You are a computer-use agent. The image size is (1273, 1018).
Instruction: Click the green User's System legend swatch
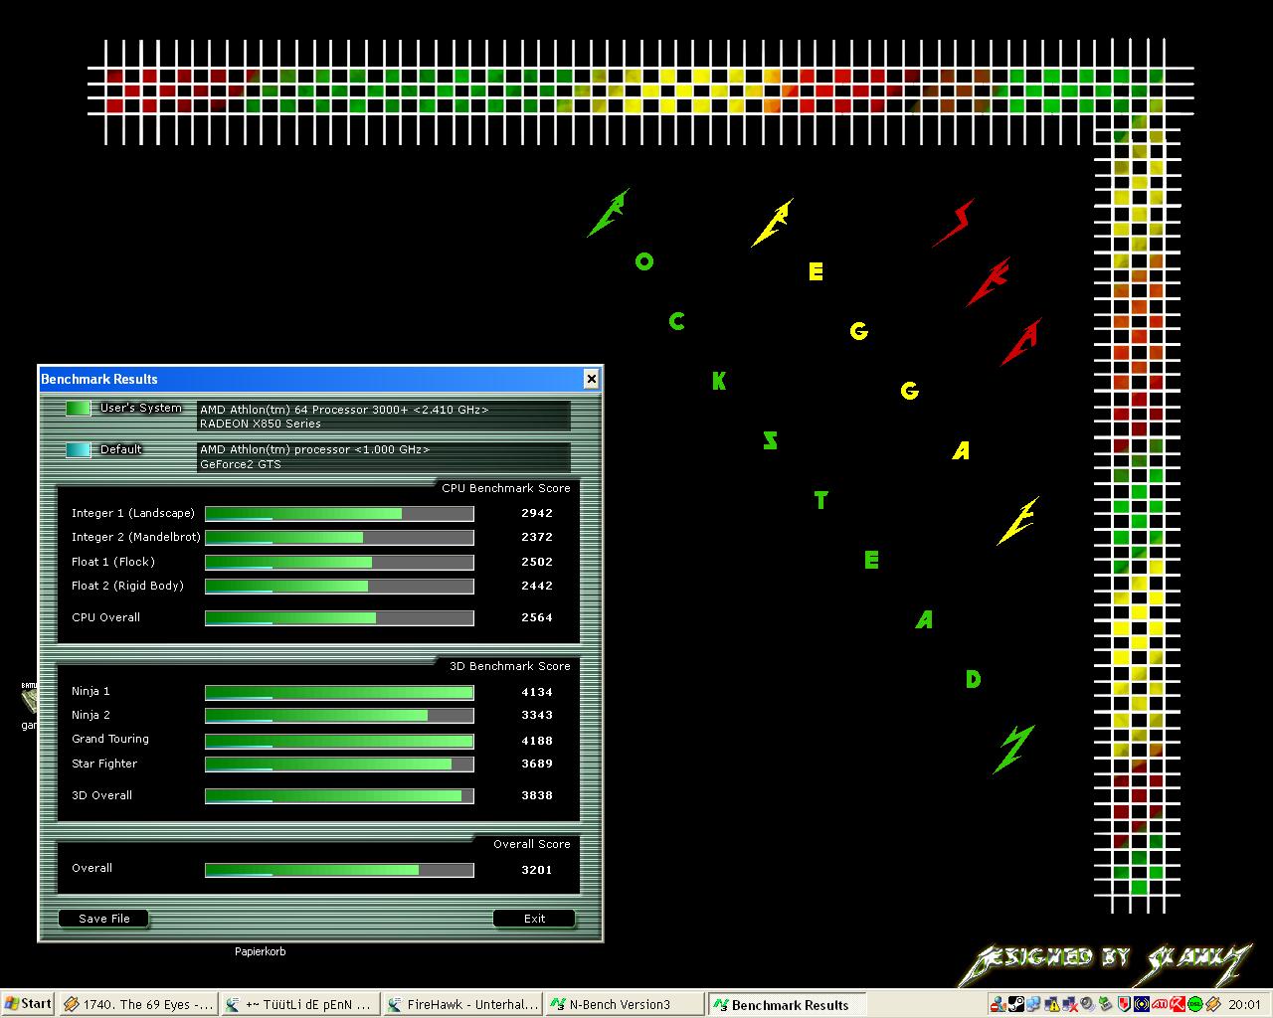click(78, 408)
